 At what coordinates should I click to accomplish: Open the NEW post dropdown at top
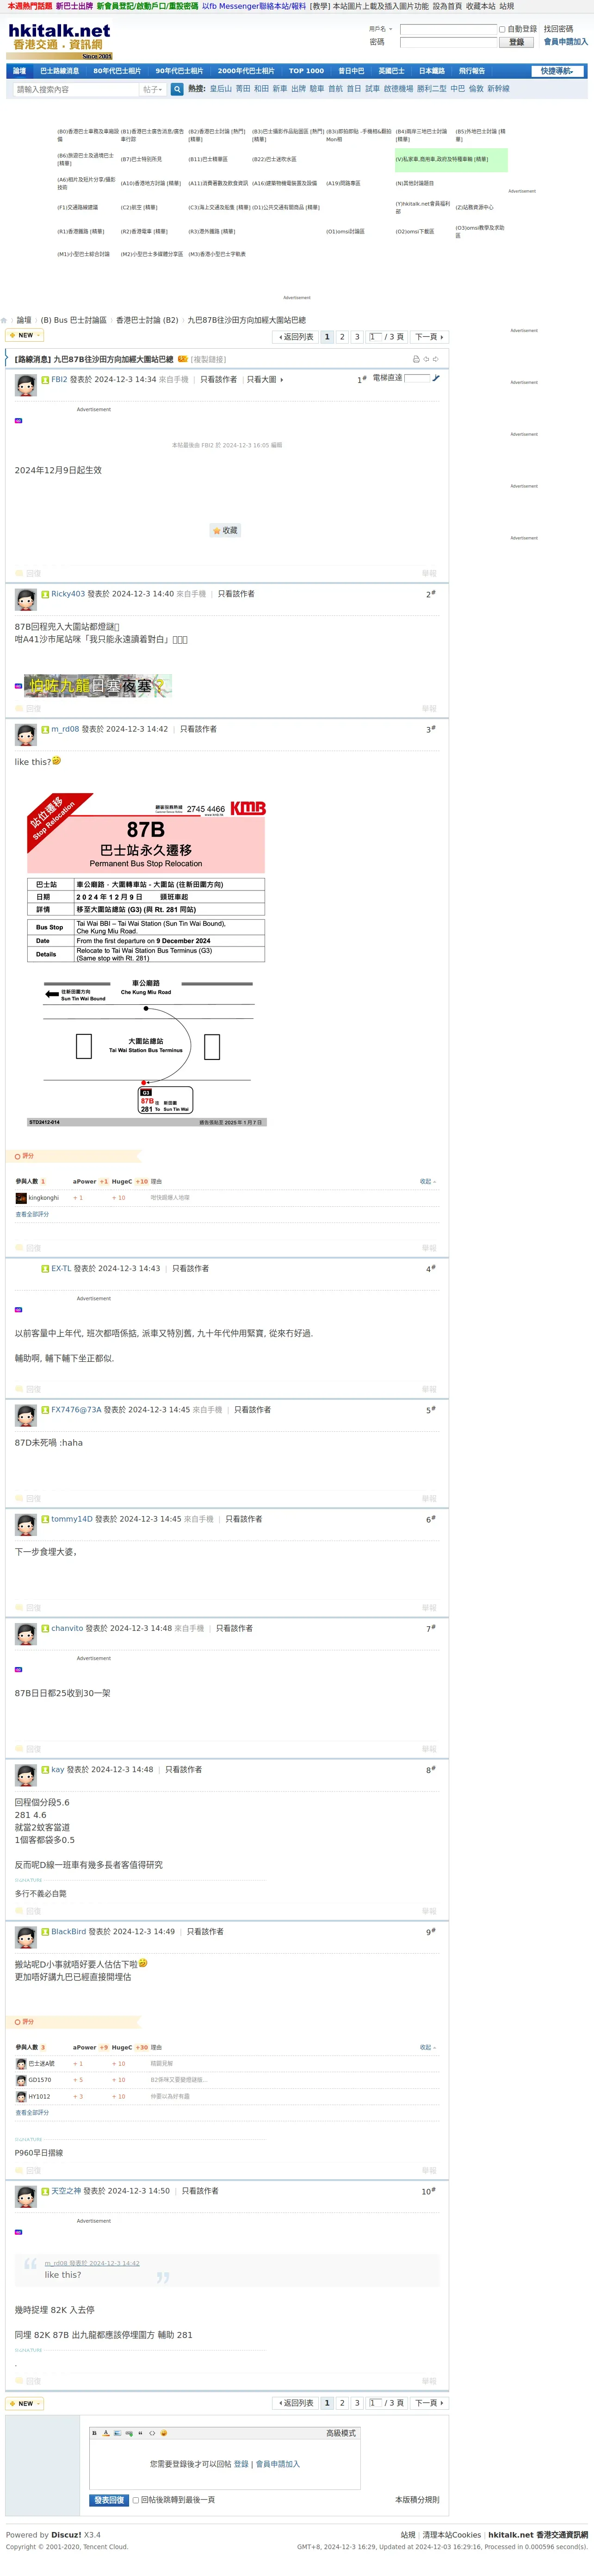25,335
